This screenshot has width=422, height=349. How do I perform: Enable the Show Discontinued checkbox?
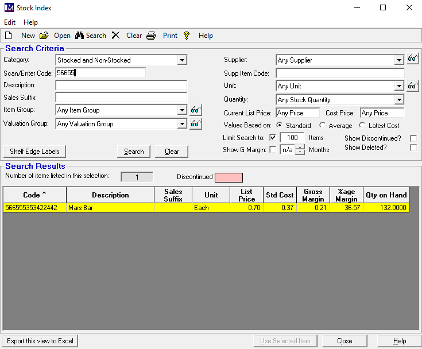[413, 138]
